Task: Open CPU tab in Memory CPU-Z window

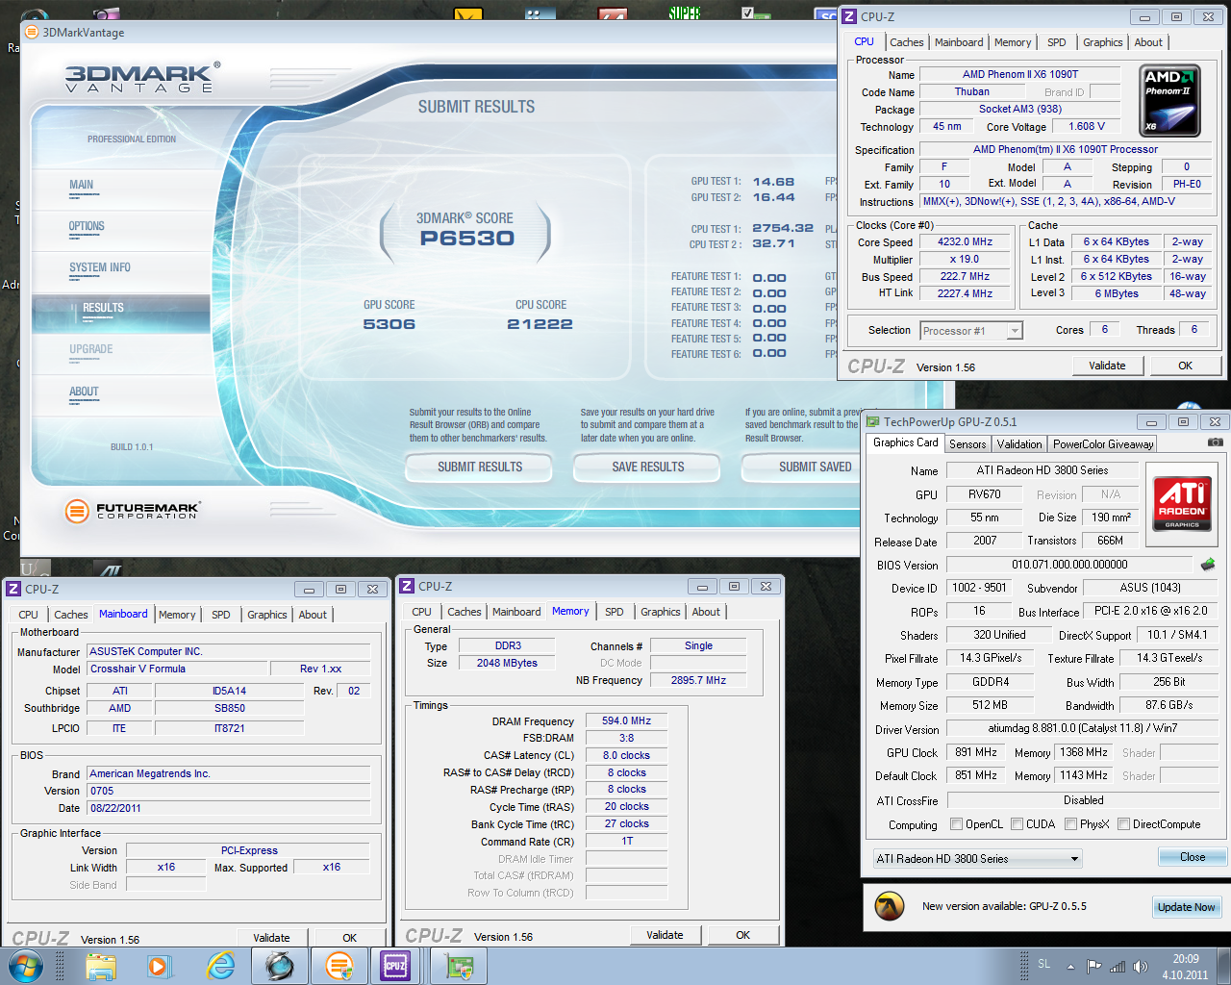Action: [x=421, y=612]
